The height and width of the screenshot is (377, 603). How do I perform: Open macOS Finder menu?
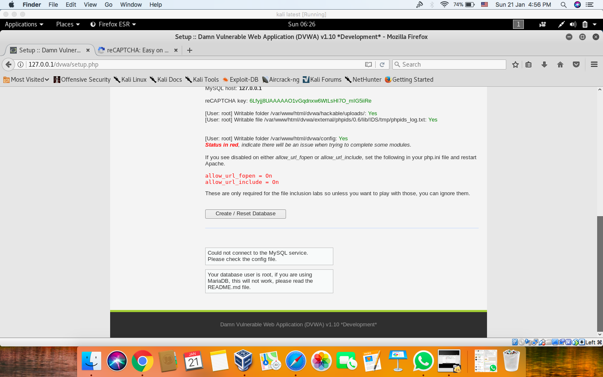pos(32,5)
